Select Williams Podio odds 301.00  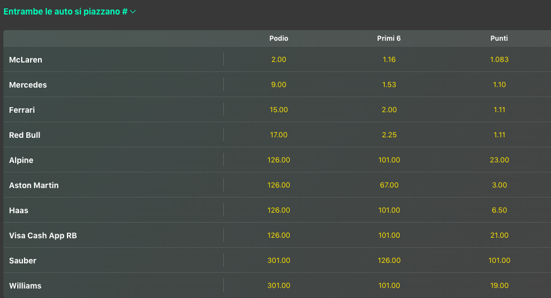[279, 286]
